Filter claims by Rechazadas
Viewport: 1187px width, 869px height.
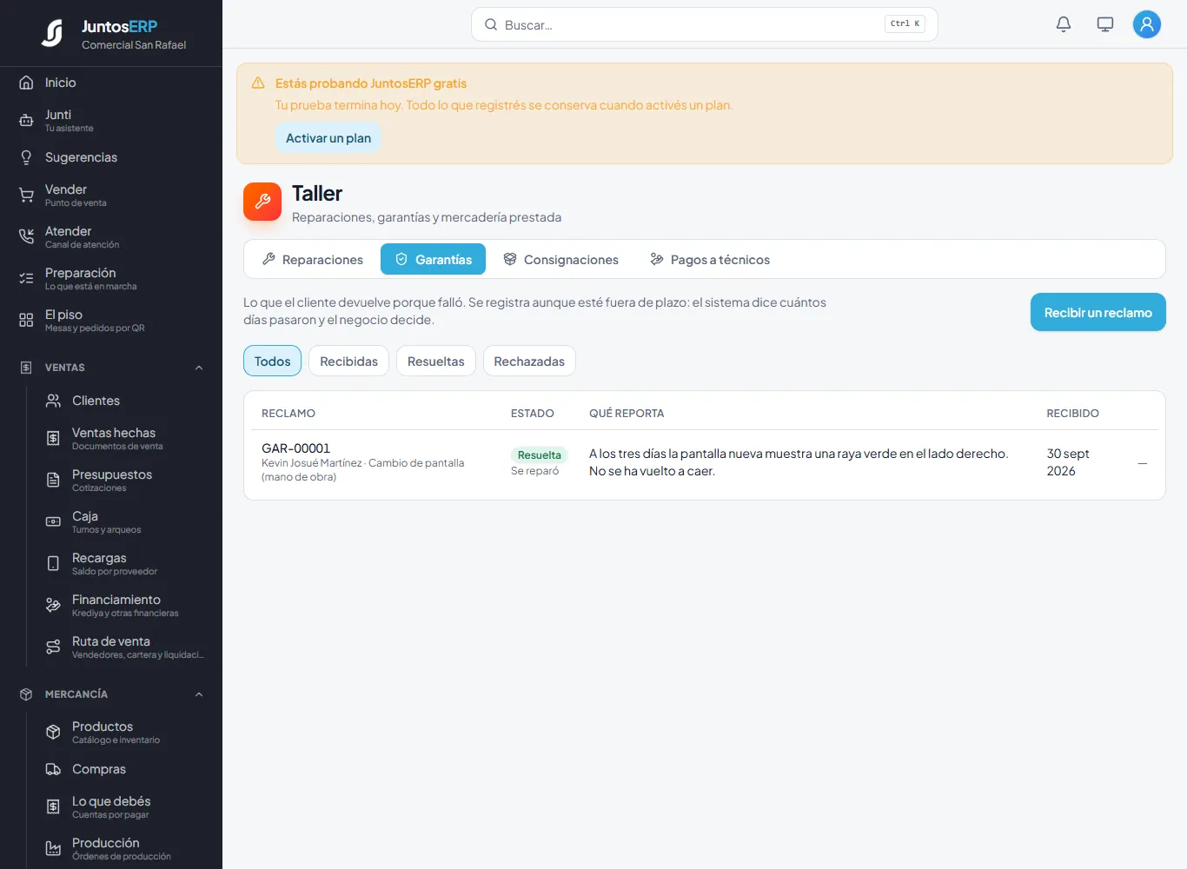(x=529, y=361)
